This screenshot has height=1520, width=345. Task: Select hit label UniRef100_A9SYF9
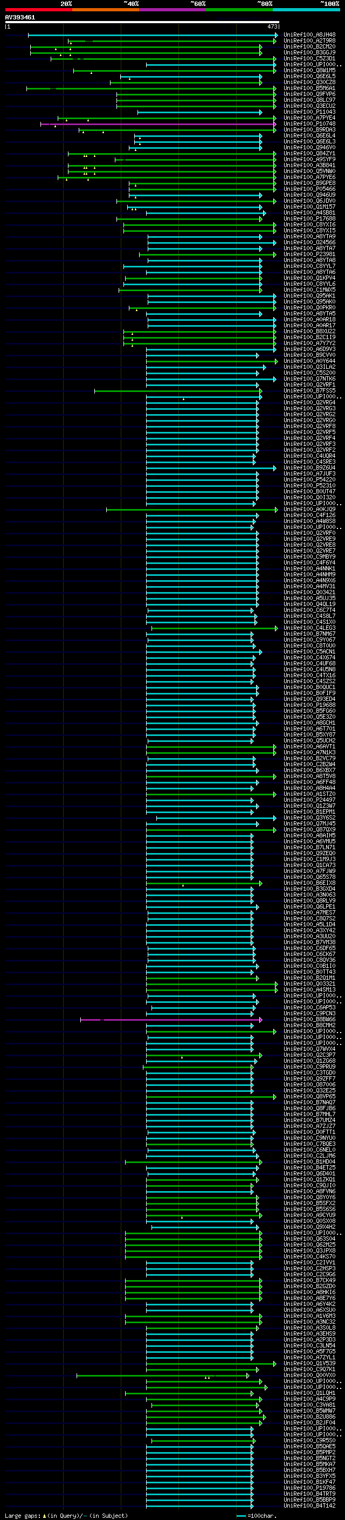pos(309,159)
